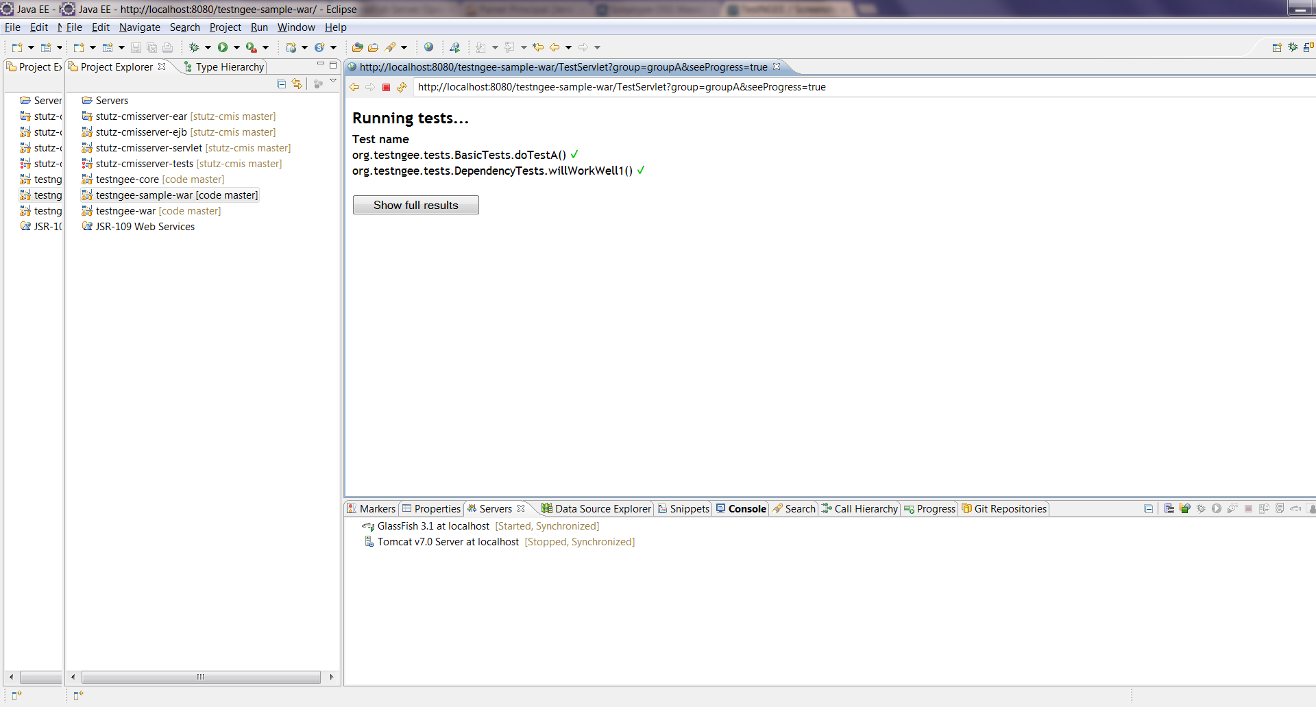Open the internal Web Browser icon
Viewport: 1316px width, 707px height.
click(429, 47)
